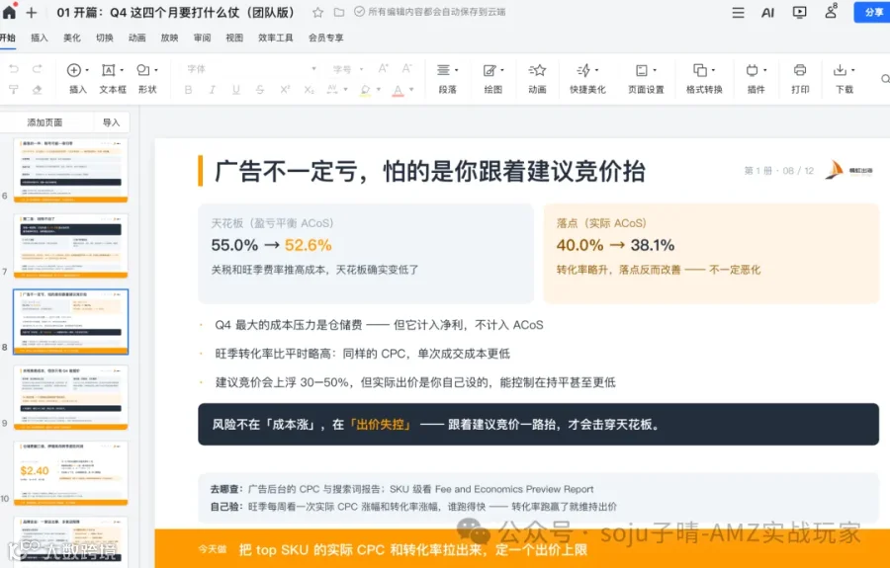890x568 pixels.
Task: Open the 形状 shapes tool
Action: [147, 78]
